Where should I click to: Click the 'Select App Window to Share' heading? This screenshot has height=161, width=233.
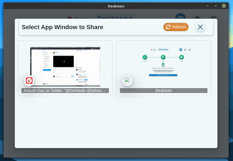click(x=62, y=27)
